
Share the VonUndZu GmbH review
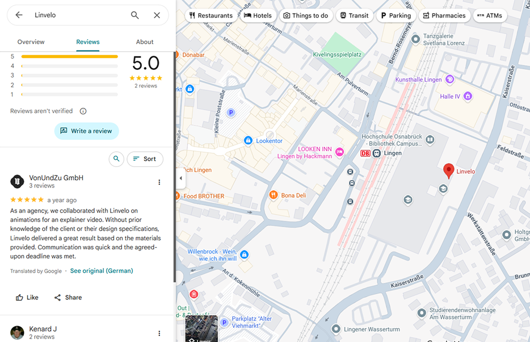pos(68,297)
